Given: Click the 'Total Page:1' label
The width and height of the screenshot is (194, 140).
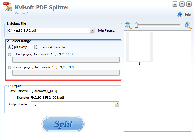Looking at the screenshot, I should click(x=106, y=30).
